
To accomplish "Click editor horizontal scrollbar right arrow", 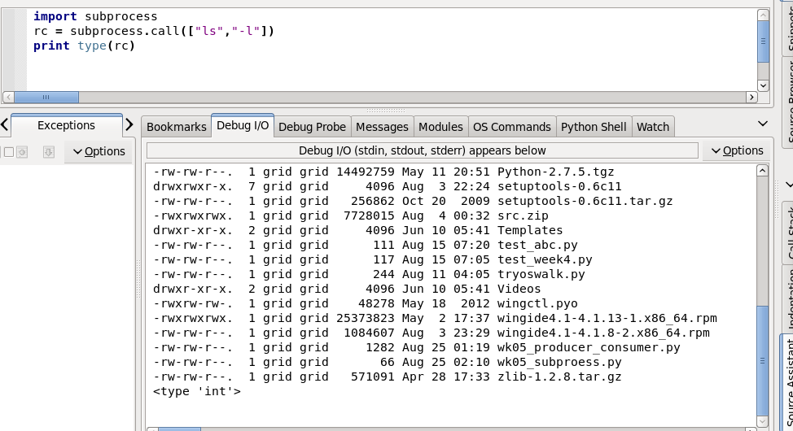I will [x=751, y=98].
